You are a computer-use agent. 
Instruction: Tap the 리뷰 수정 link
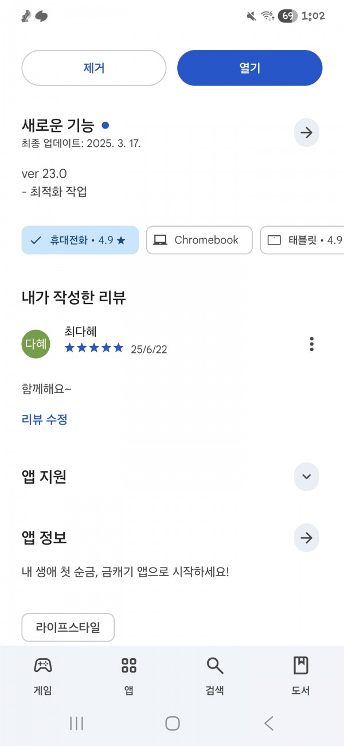[45, 419]
